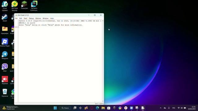This screenshot has height=111, width=198.
Task: Open the Driver Updater desktop icon
Action: coord(5,6)
